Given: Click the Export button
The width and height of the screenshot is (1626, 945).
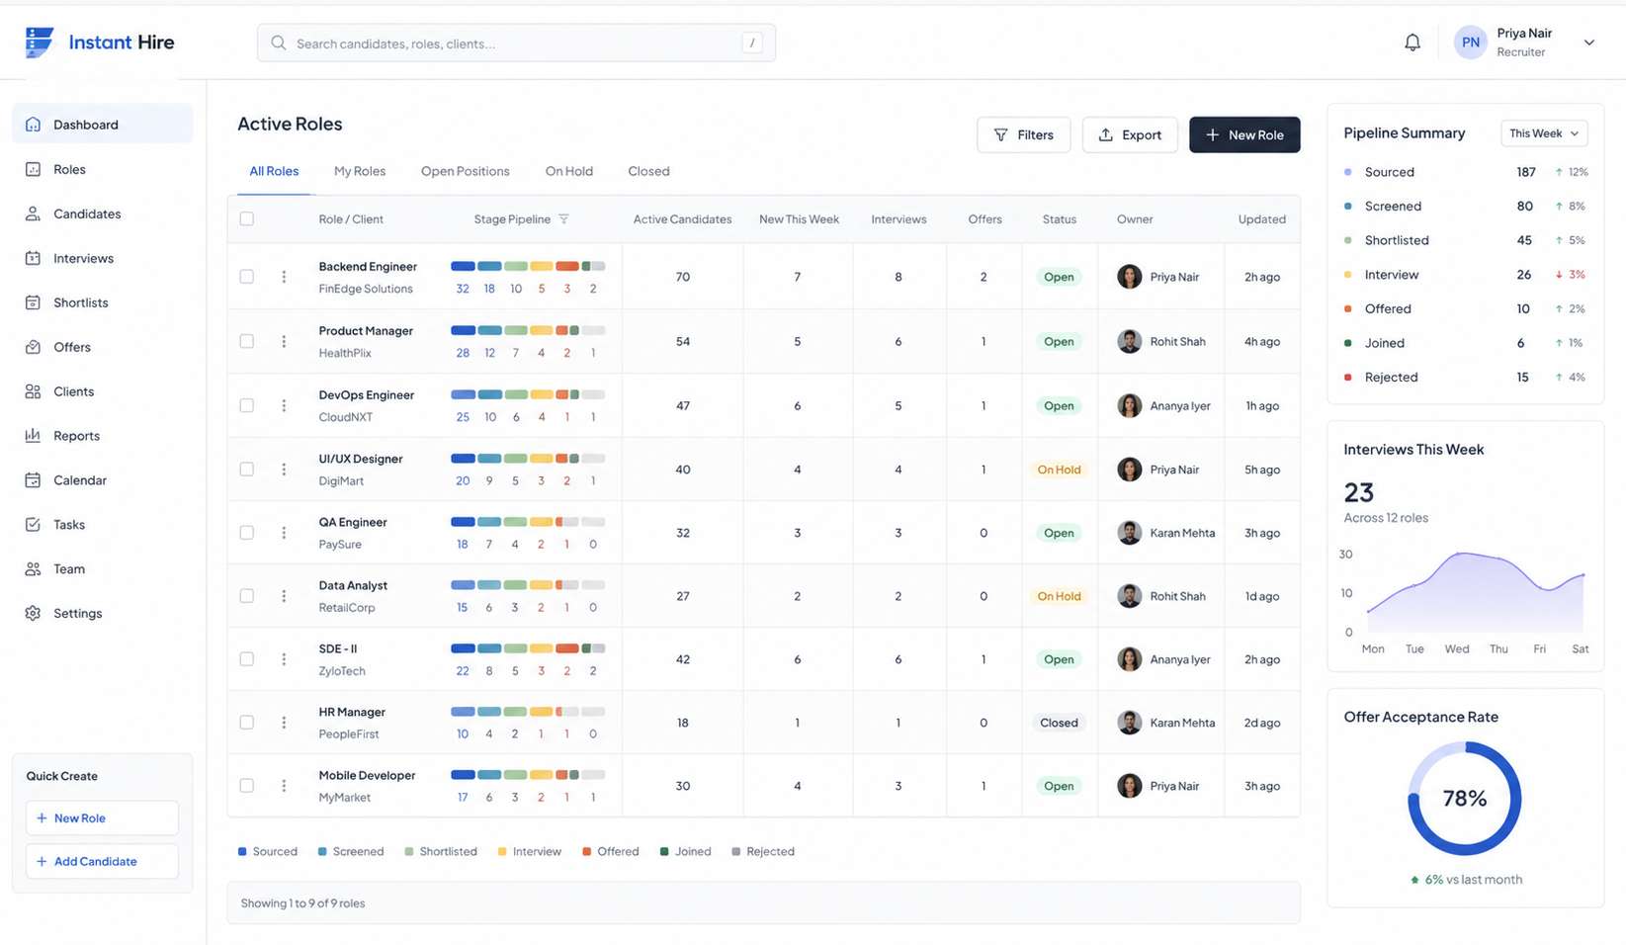Looking at the screenshot, I should point(1130,134).
